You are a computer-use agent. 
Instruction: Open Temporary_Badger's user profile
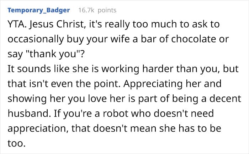coord(38,10)
